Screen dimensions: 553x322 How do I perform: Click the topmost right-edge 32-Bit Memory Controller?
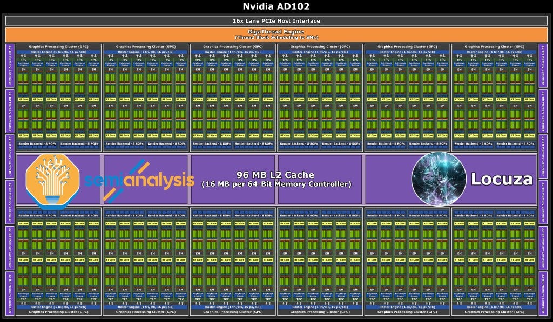(x=543, y=65)
